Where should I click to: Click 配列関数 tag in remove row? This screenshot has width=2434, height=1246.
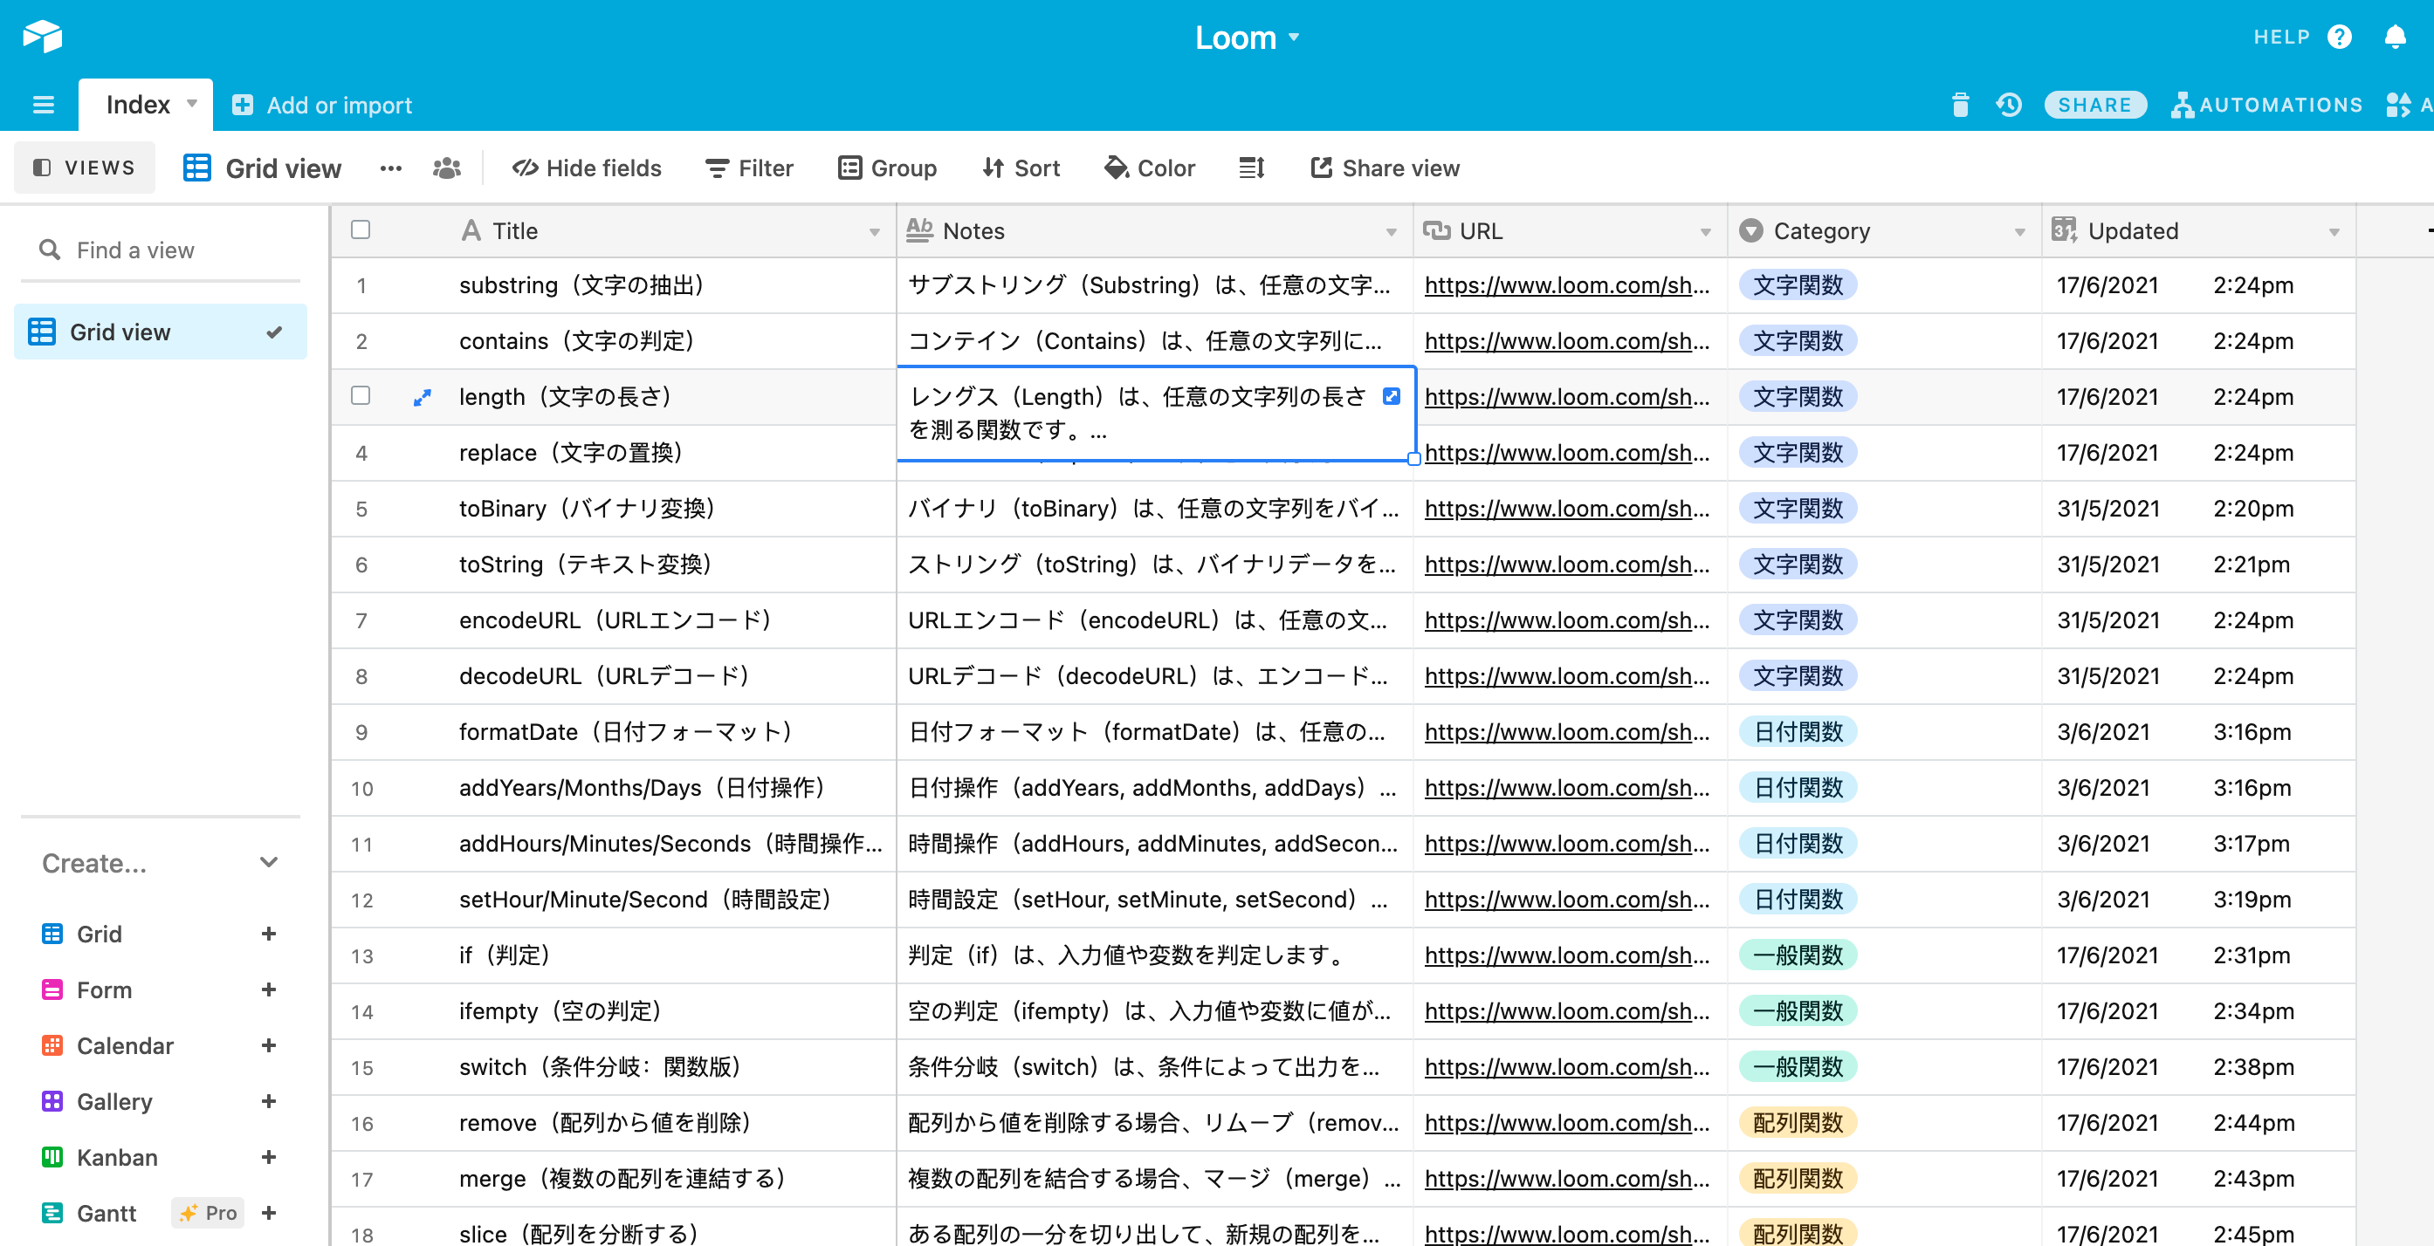point(1798,1122)
